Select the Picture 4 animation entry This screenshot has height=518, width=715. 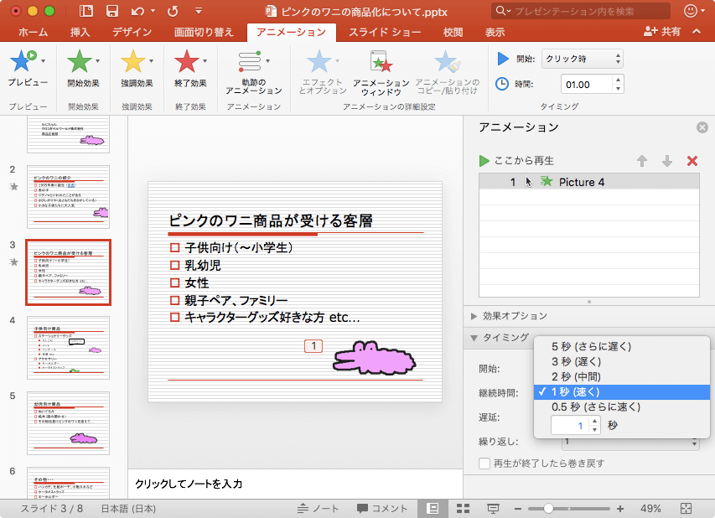[588, 182]
